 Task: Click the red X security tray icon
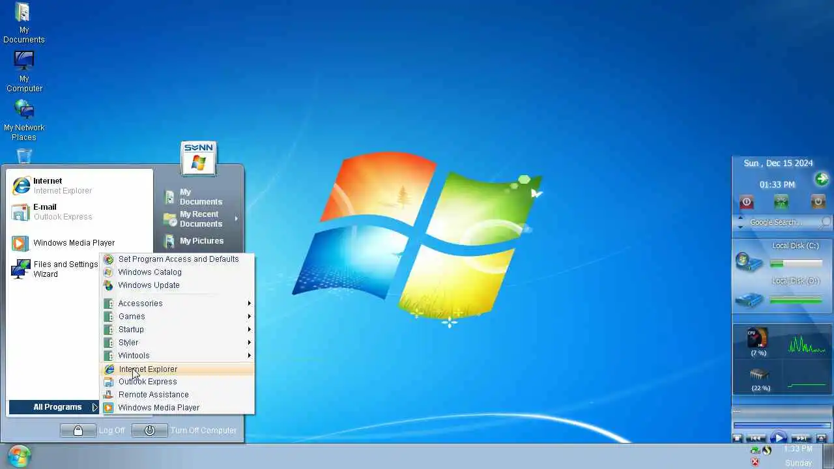point(755,462)
